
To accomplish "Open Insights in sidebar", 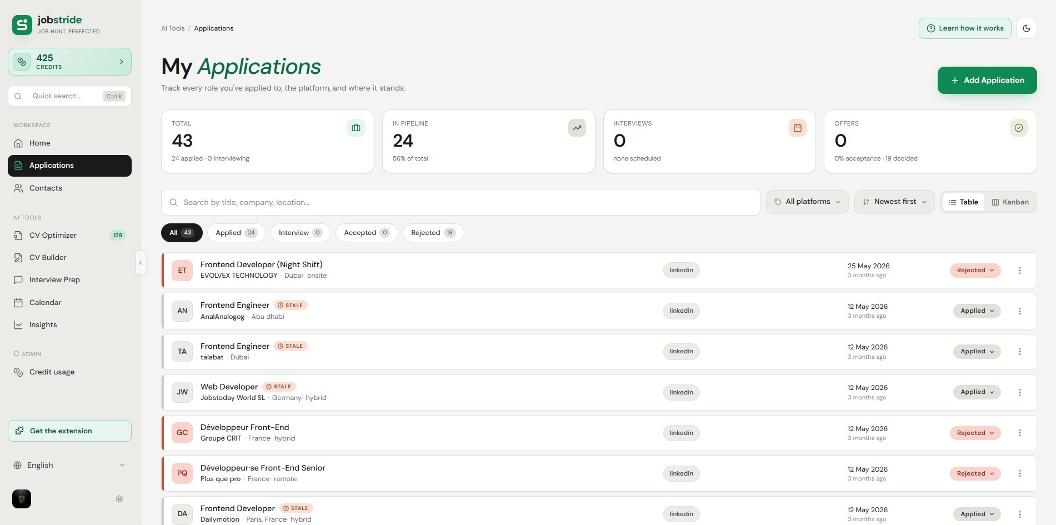I will 69,325.
